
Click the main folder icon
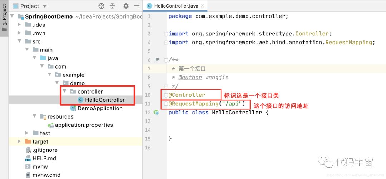click(x=35, y=50)
